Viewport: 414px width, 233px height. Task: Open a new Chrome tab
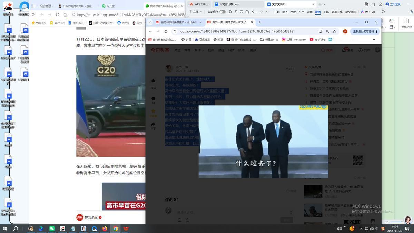pos(260,22)
